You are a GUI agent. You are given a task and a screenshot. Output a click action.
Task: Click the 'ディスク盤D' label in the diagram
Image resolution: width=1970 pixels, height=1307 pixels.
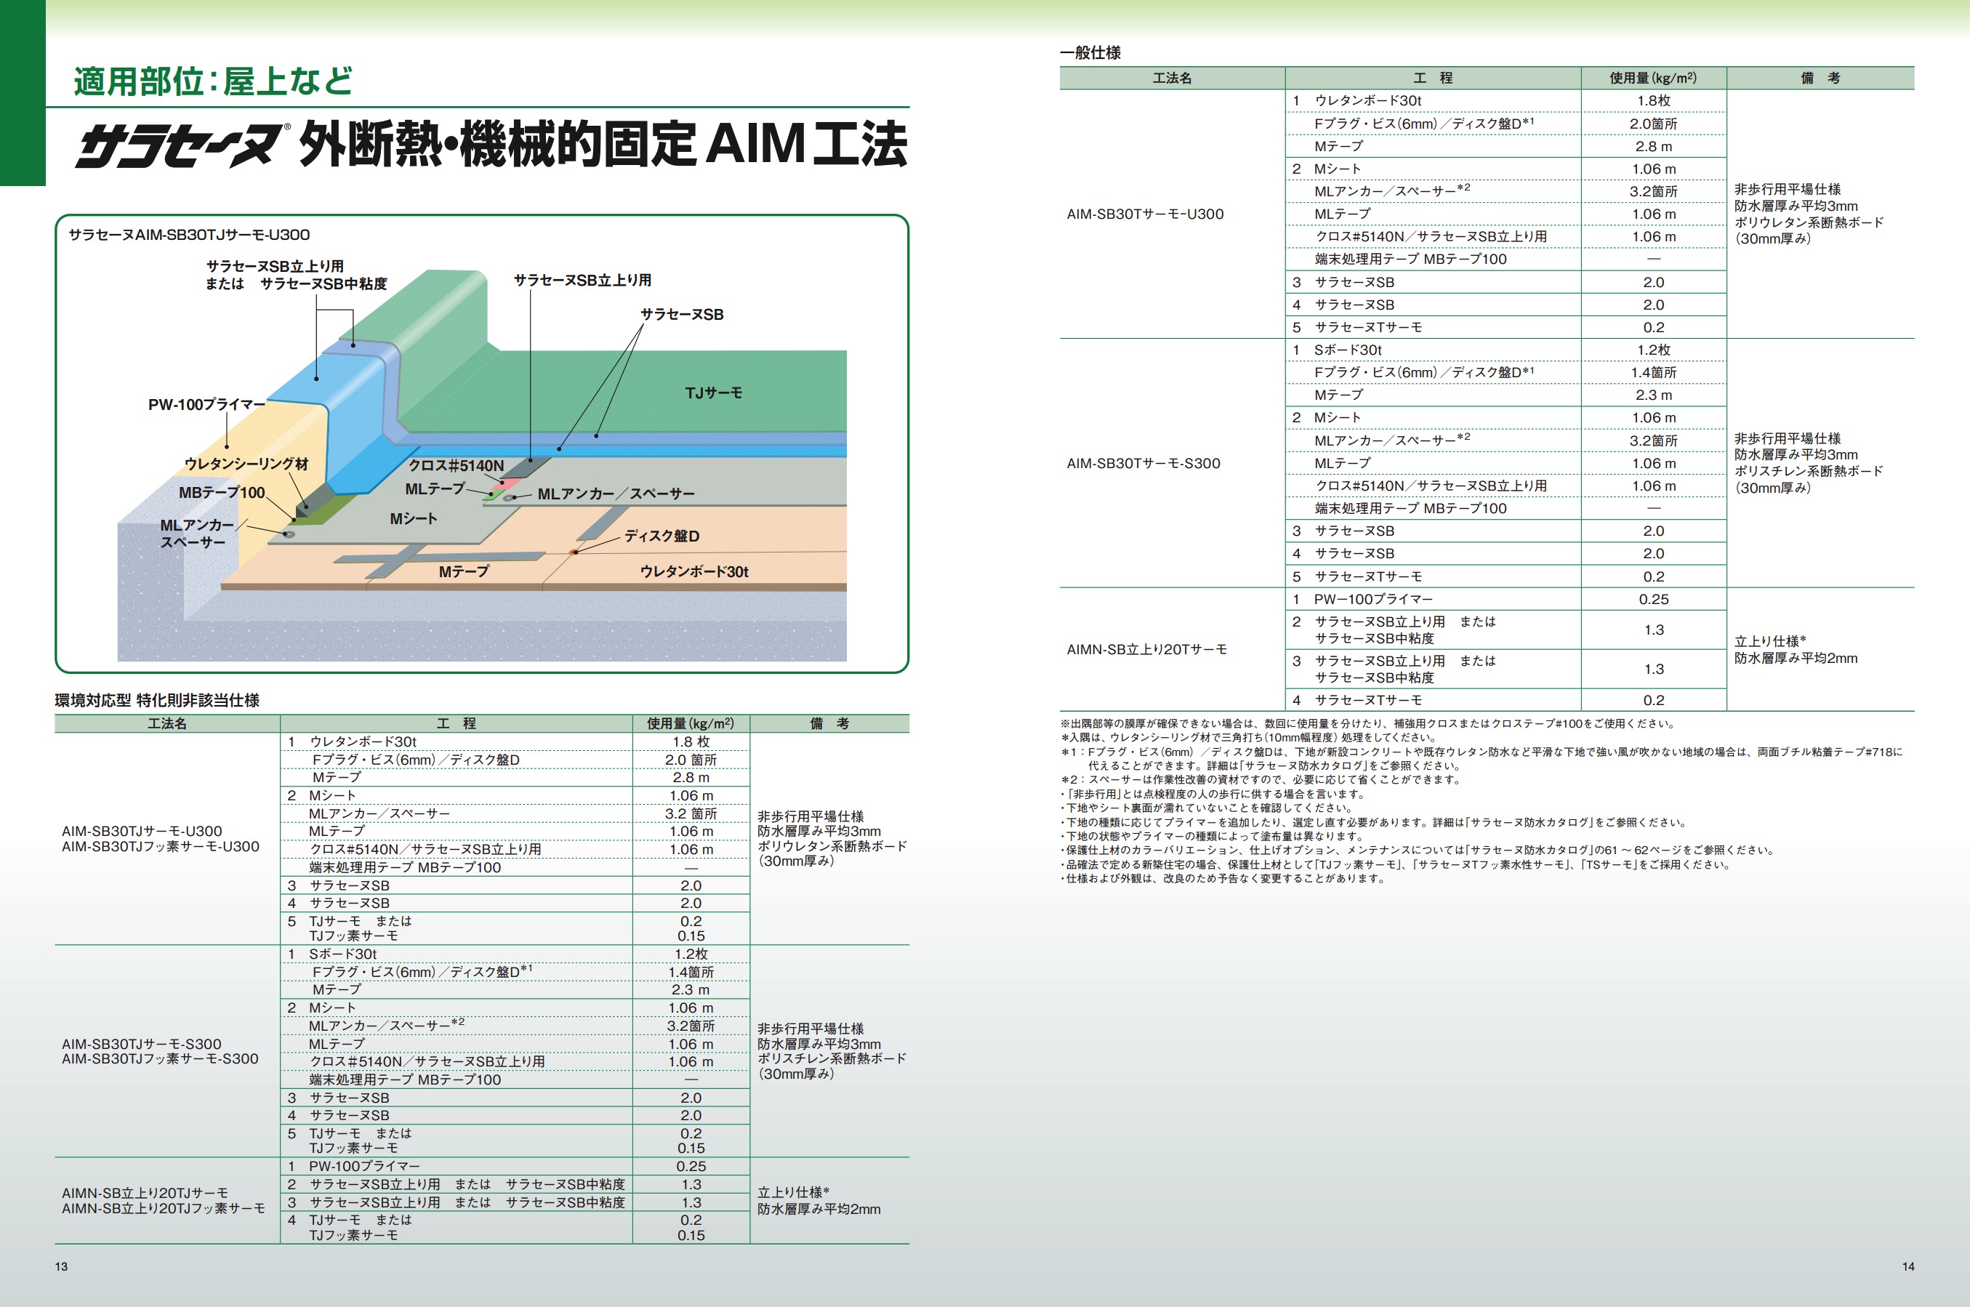pos(662,536)
